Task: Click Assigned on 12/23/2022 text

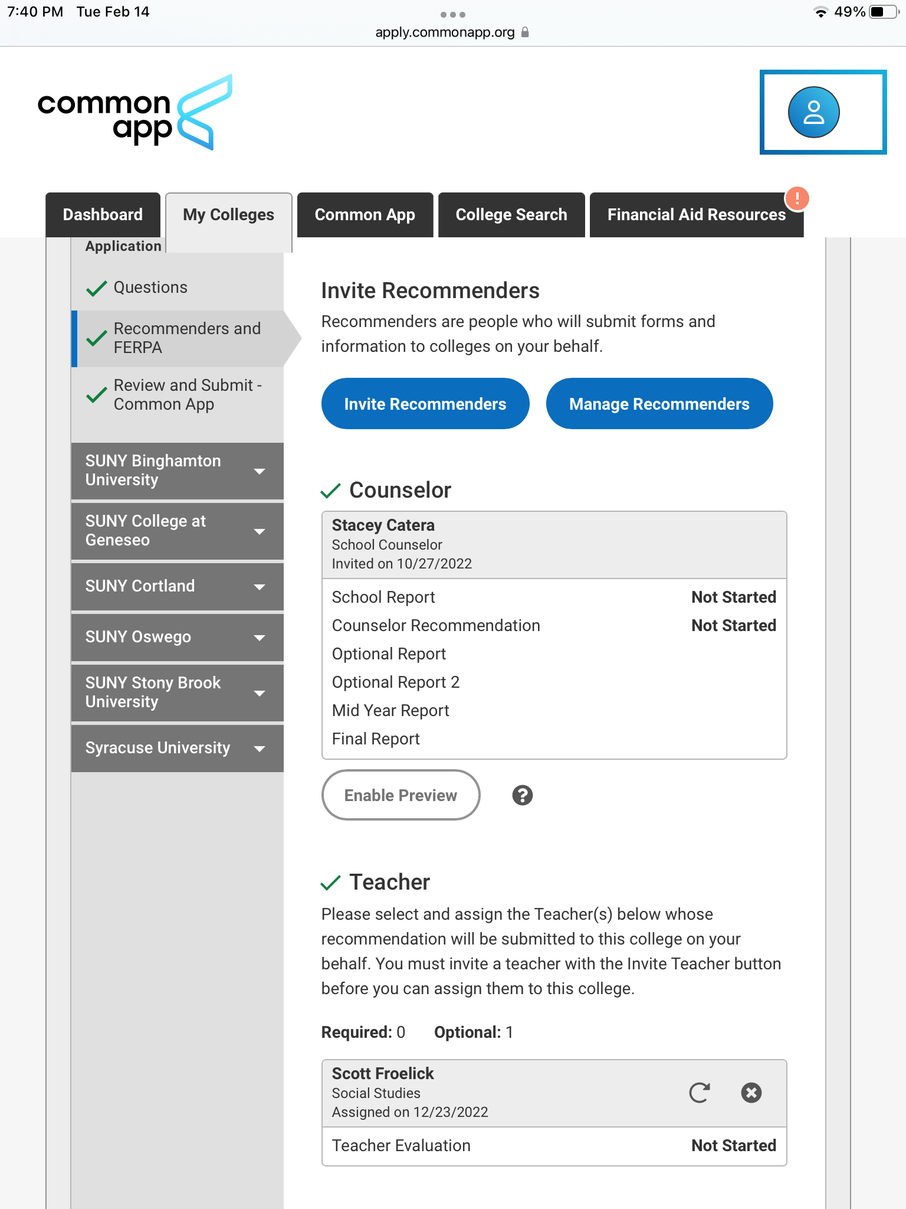Action: (410, 1112)
